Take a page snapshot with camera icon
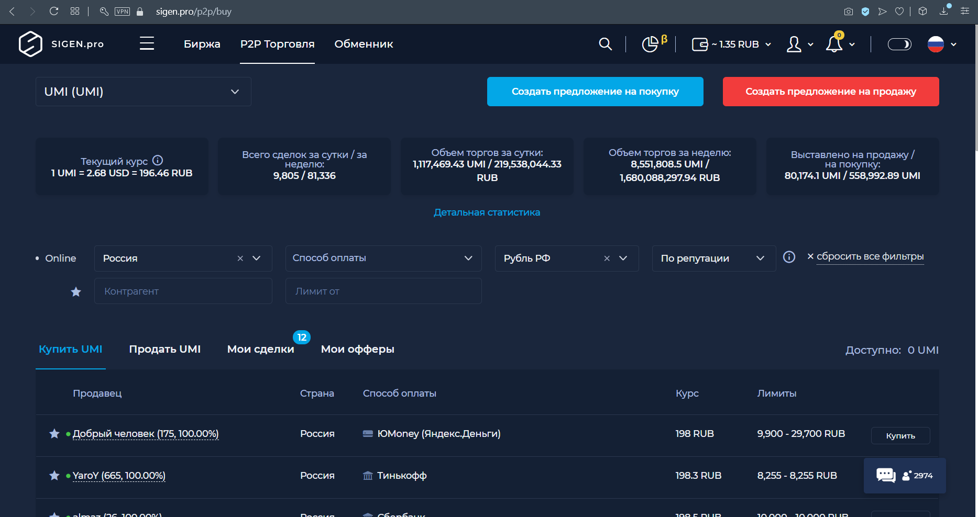The width and height of the screenshot is (978, 517). coord(849,11)
